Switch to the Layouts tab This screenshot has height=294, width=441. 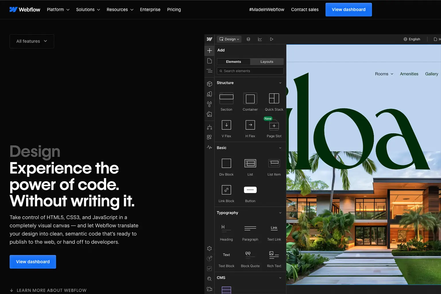(x=267, y=62)
